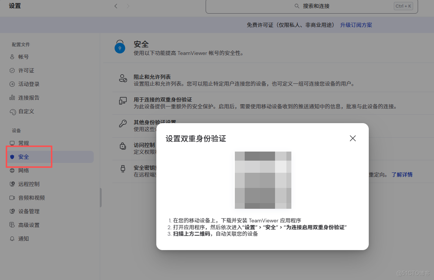The width and height of the screenshot is (434, 280).
Task: Click the 搜索和连接 search field
Action: [312, 6]
